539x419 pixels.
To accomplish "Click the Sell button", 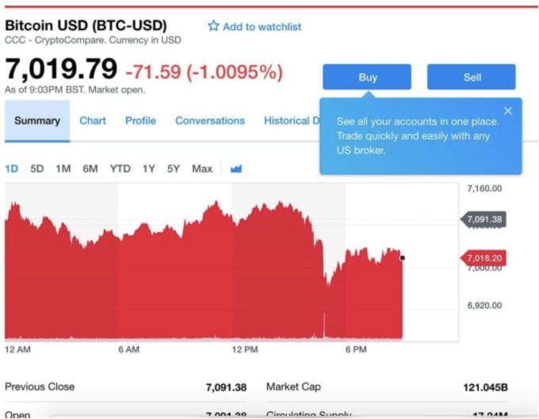I will point(472,78).
